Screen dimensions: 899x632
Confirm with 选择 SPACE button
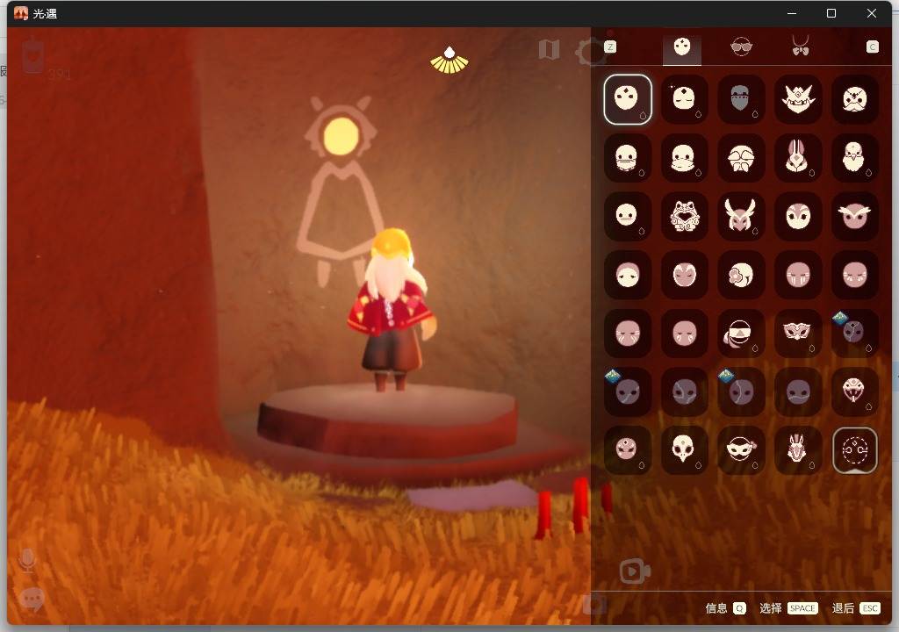coord(788,608)
